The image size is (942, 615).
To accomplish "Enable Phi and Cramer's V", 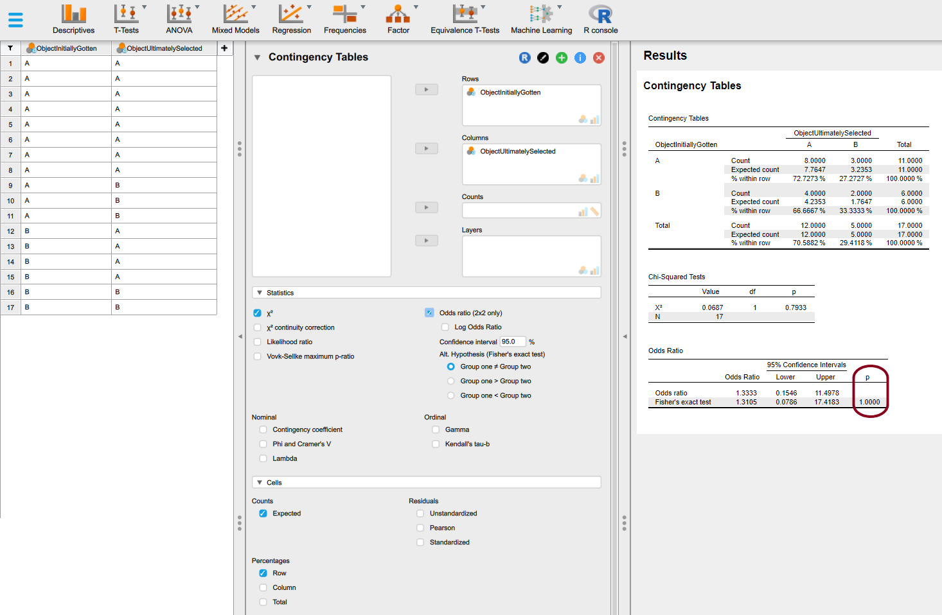I will (263, 444).
